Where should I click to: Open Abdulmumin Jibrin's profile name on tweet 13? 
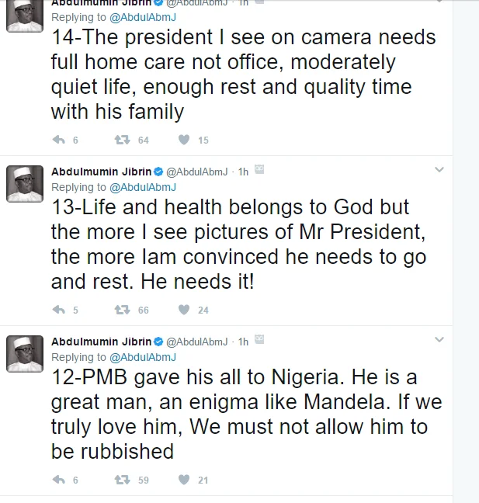101,171
